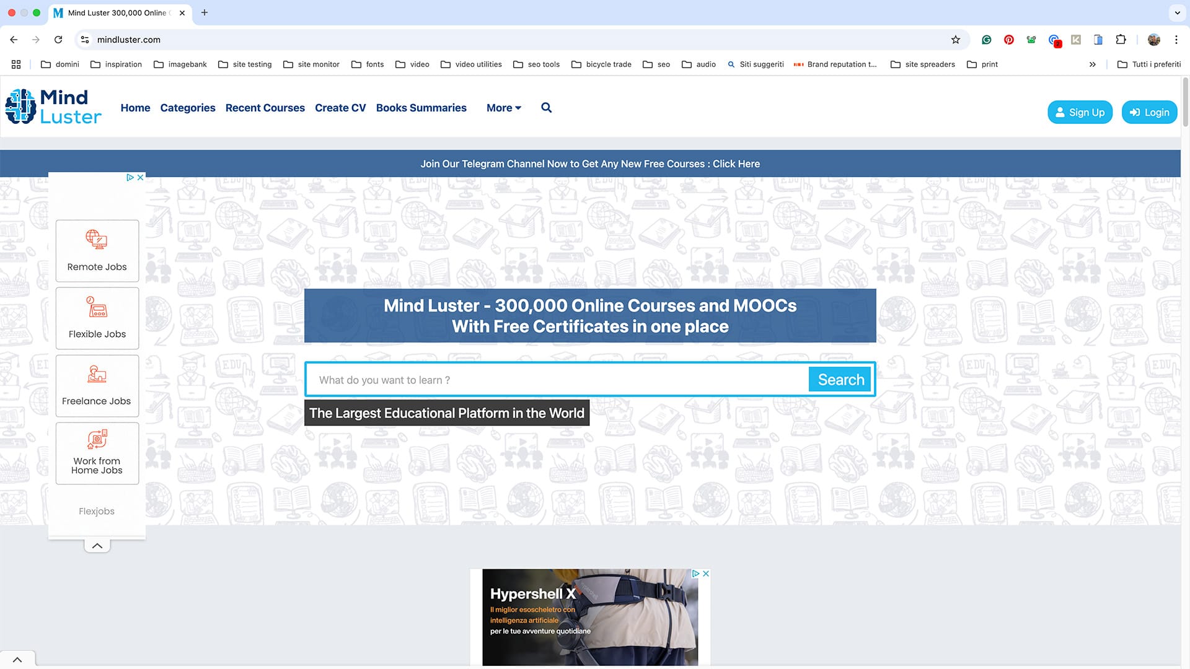
Task: Close the Hypershell X ad
Action: [706, 574]
